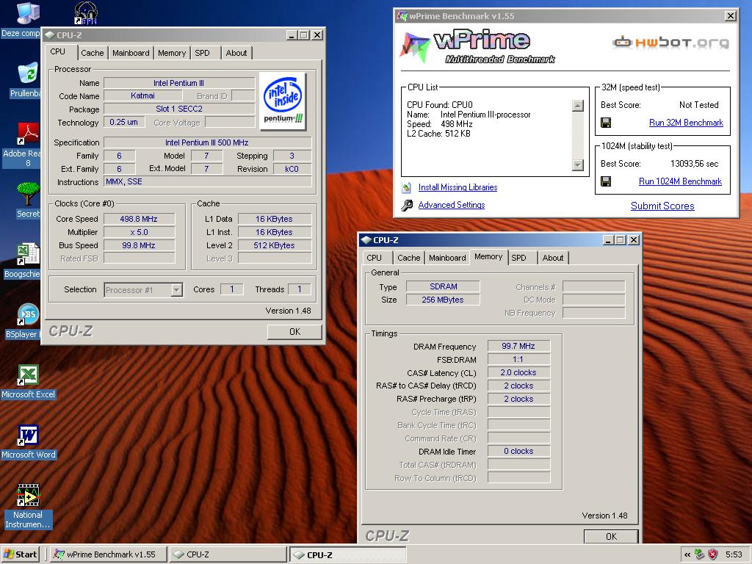Viewport: 752px width, 564px height.
Task: Open About tab in CPU window
Action: (236, 53)
